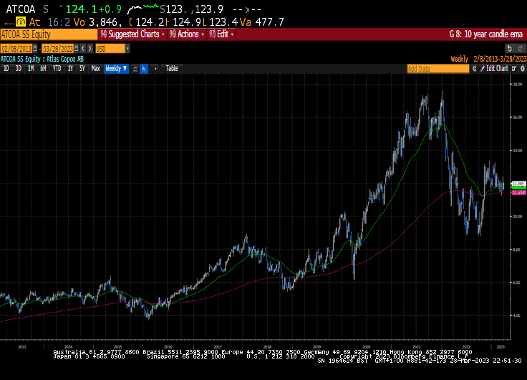Click the 18.00 price axis label
Viewport: 527px width, 380px height.
[518, 84]
